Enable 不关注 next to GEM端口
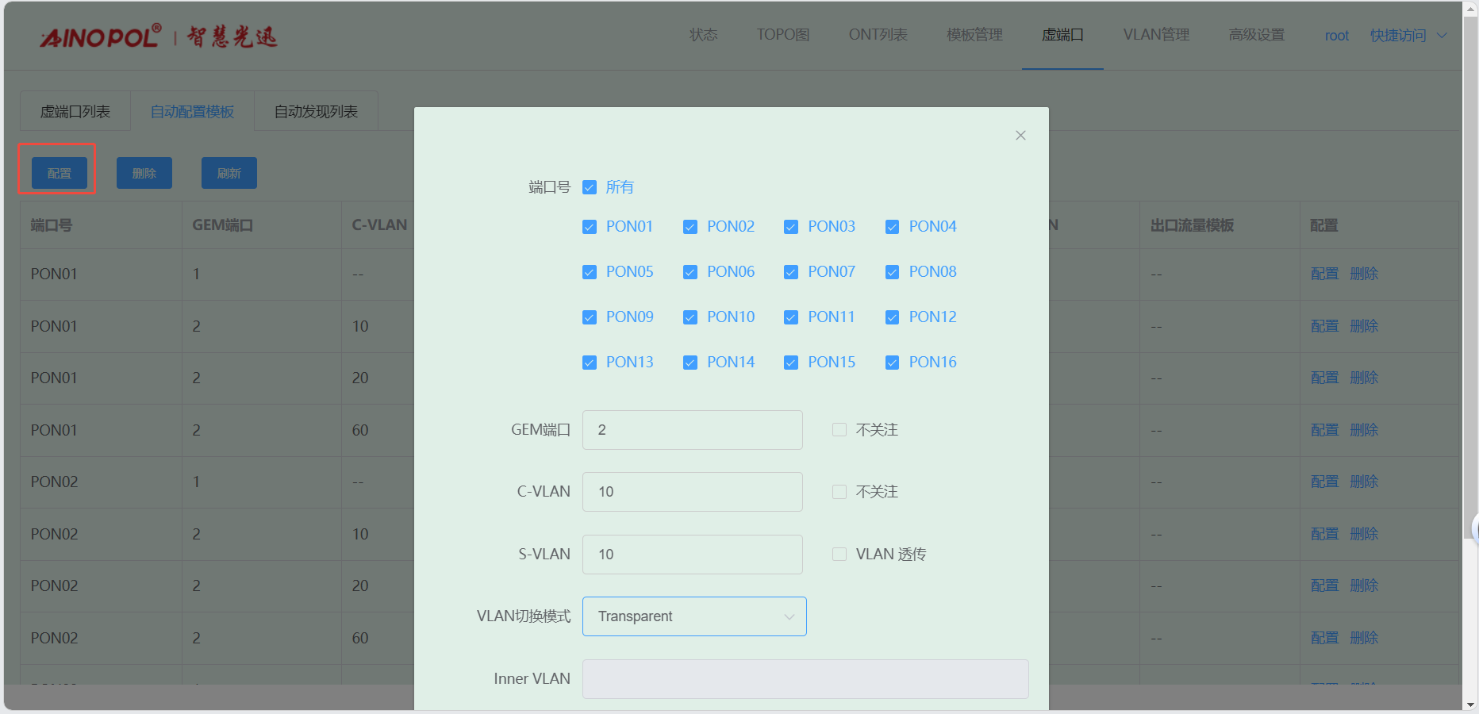The width and height of the screenshot is (1479, 714). pyautogui.click(x=839, y=430)
